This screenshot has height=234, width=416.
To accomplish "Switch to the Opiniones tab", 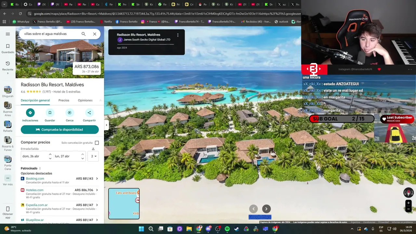I will pyautogui.click(x=85, y=100).
